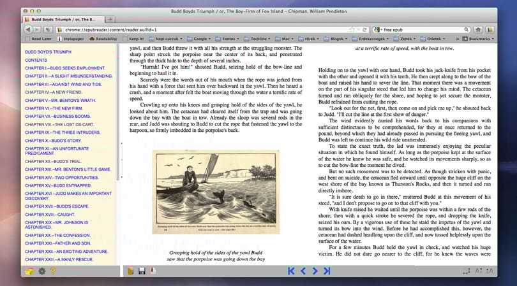
Task: Jump to the first page of the book
Action: click(291, 271)
